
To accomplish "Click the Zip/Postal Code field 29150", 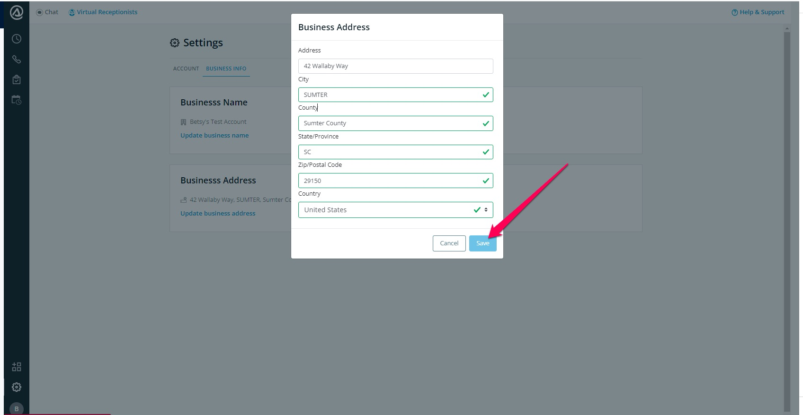I will click(396, 181).
